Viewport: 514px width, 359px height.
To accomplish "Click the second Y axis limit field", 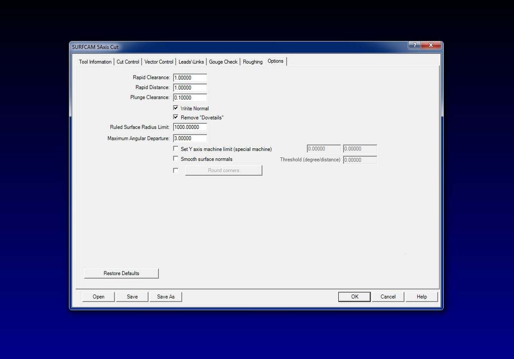I will [x=360, y=149].
